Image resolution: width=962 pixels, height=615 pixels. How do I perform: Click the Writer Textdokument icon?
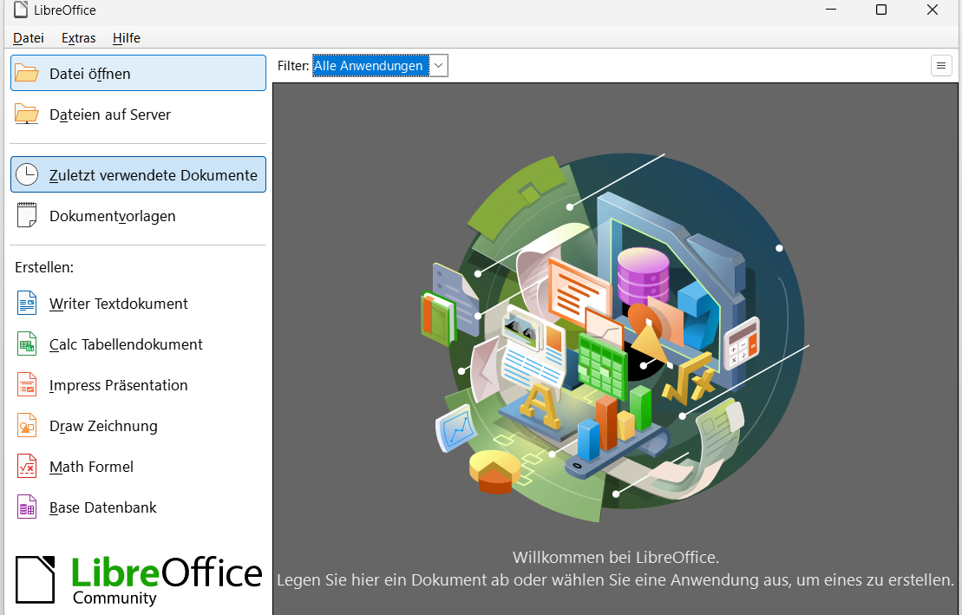tap(27, 304)
